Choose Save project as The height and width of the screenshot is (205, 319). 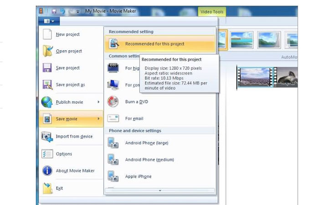tap(71, 85)
